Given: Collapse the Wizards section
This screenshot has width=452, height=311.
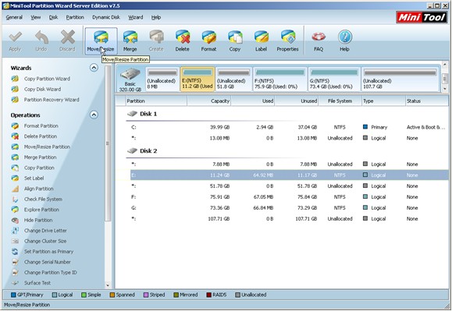Looking at the screenshot, I should click(94, 68).
